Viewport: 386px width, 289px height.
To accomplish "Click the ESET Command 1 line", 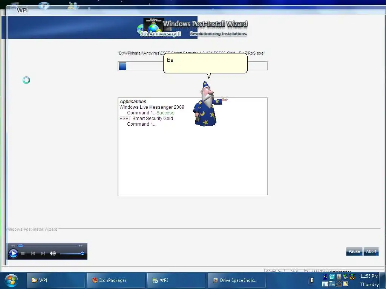I will click(x=142, y=124).
